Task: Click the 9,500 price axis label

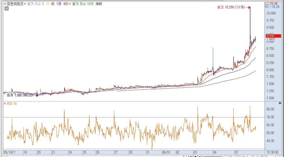Action: pyautogui.click(x=270, y=27)
